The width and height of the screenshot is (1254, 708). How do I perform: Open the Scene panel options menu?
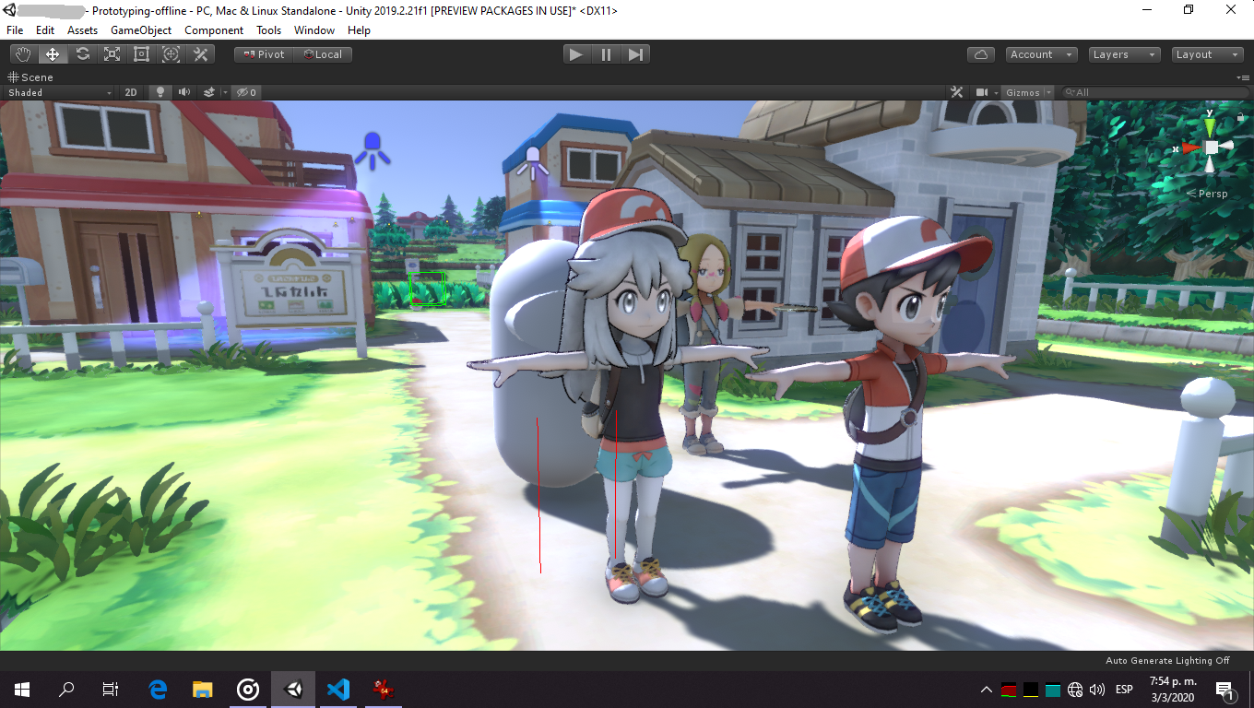[x=1245, y=77]
